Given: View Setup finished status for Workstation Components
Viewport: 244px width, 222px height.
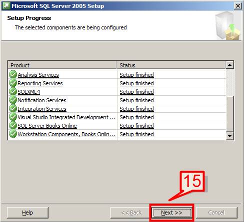Looking at the screenshot, I should click(x=136, y=134).
